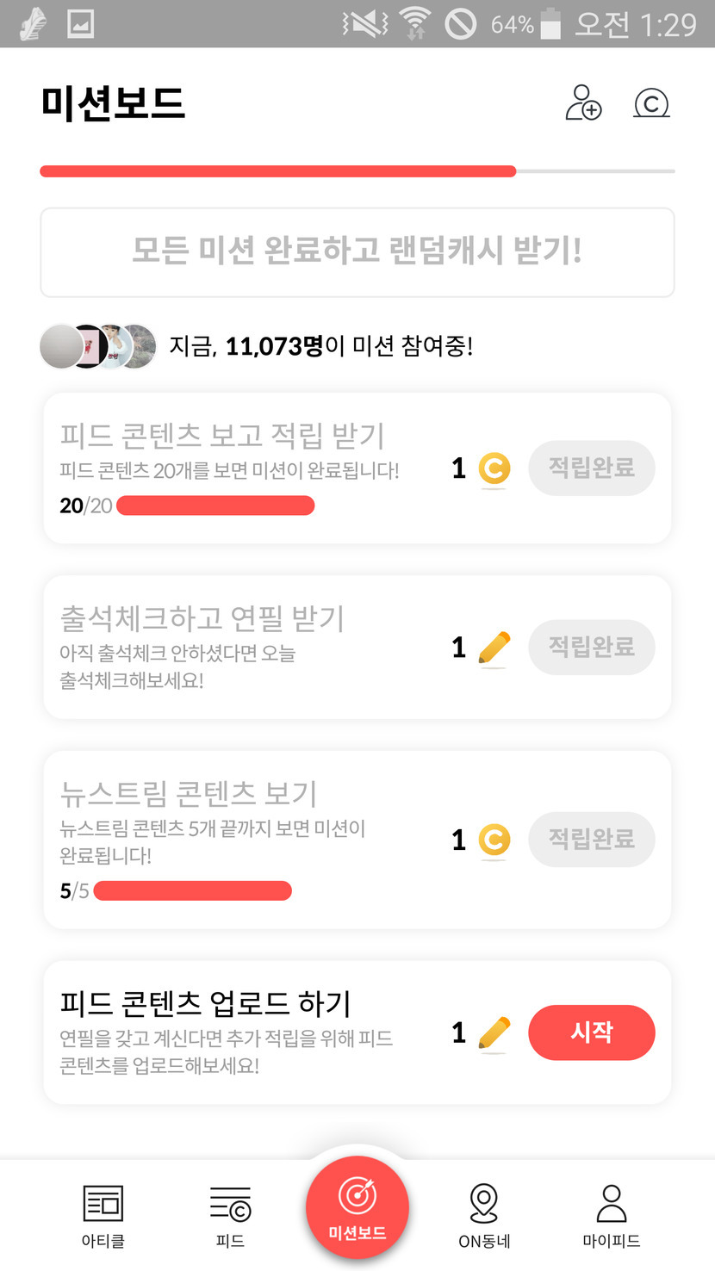715x1271 pixels.
Task: Tap the coin icon in 피드 콘텐츠 보고 mission
Action: point(494,469)
